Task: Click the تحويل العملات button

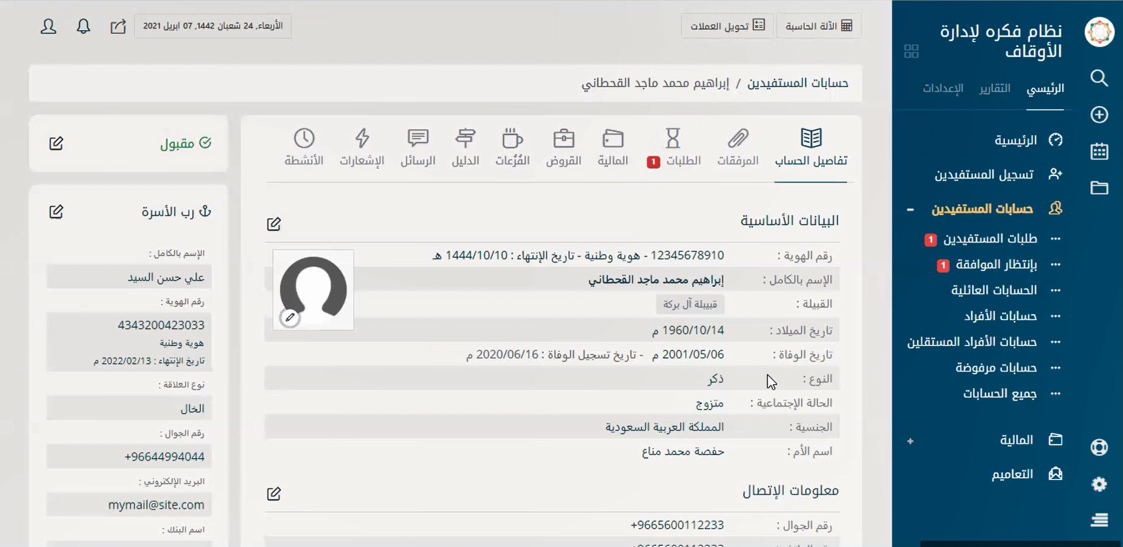Action: pyautogui.click(x=727, y=26)
